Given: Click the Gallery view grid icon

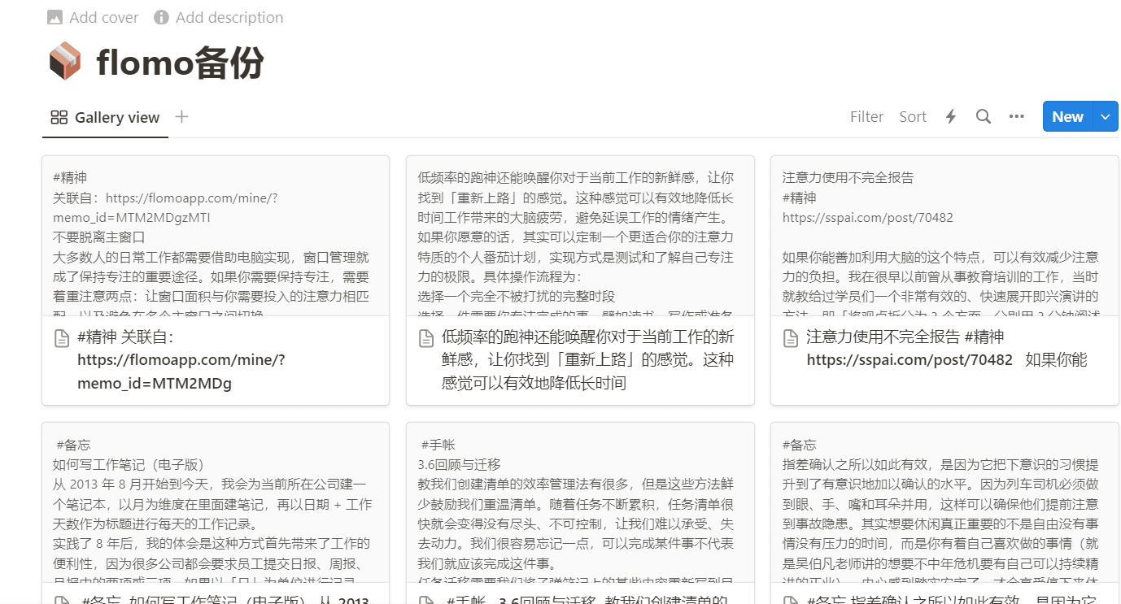Looking at the screenshot, I should click(x=59, y=118).
